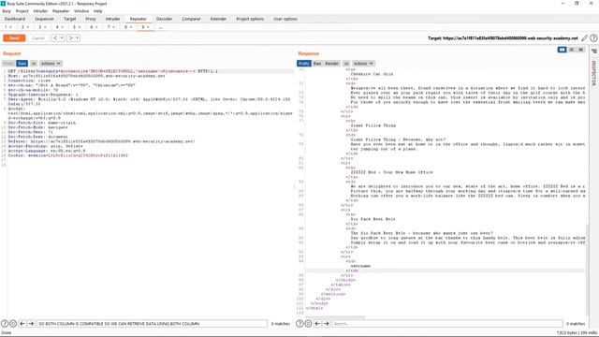Go to the next request in Repeater history
Screen dimensions: 599x337
click(71, 38)
